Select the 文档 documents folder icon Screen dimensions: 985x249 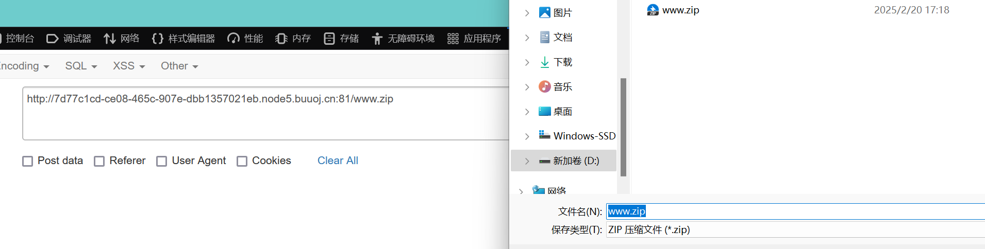click(544, 37)
